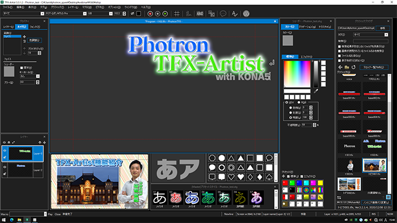Switch to the Gradation tab in shader panel
This screenshot has height=223, width=397.
click(x=307, y=27)
